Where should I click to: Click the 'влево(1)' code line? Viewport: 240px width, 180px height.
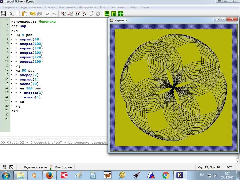[x=32, y=97]
